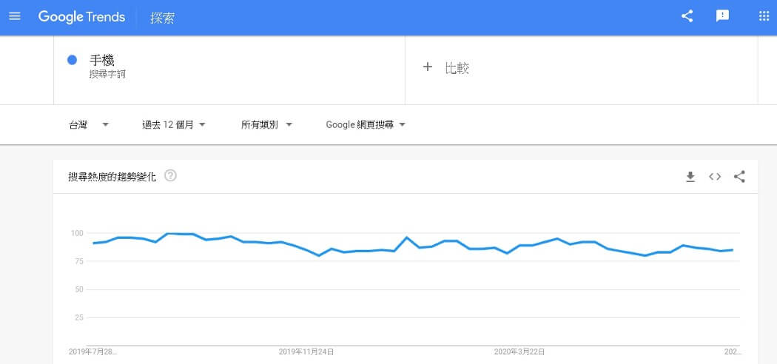Viewport: 777px width, 364px height.
Task: Click the blue dot beside 手機
Action: tap(73, 61)
